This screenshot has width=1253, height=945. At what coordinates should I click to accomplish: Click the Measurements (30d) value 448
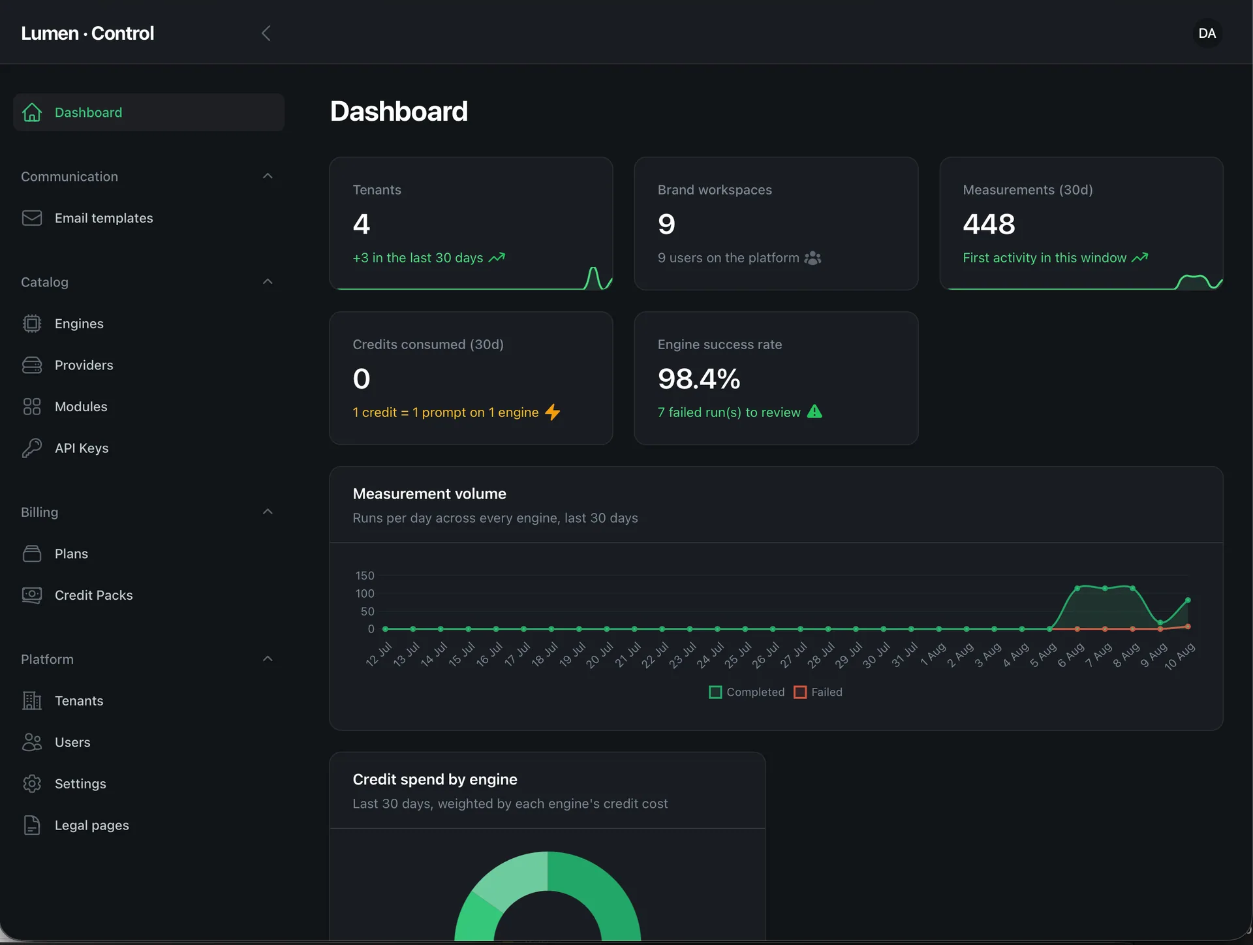click(989, 225)
